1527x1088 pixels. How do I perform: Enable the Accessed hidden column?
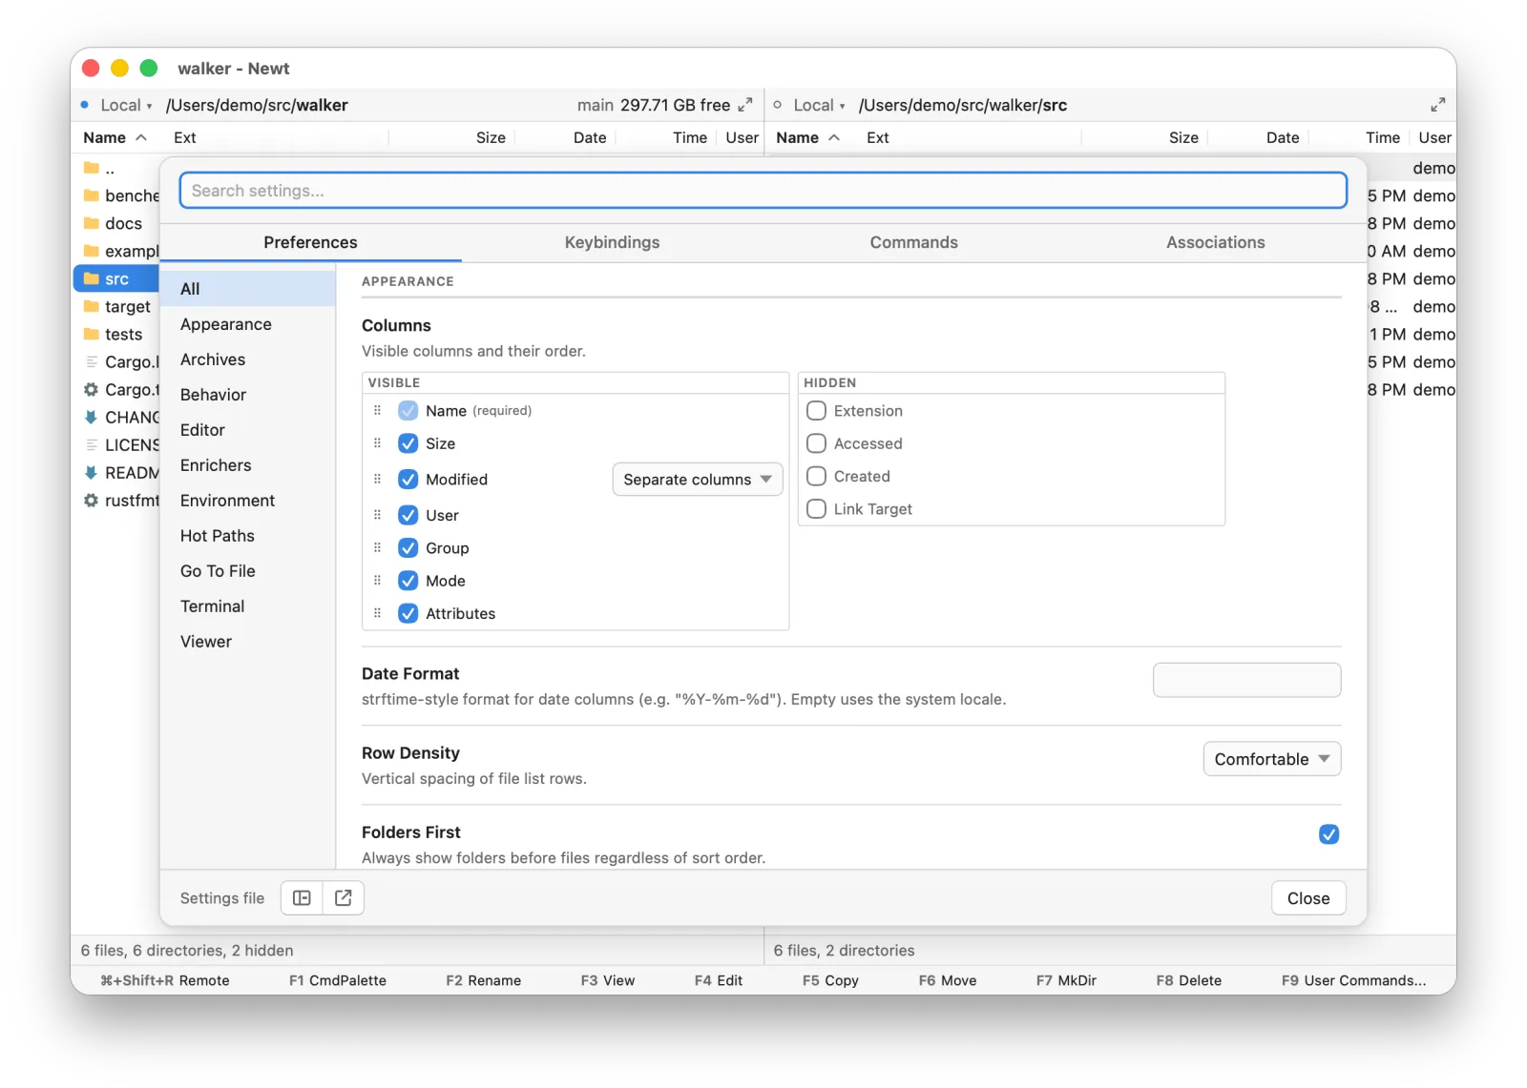[816, 443]
